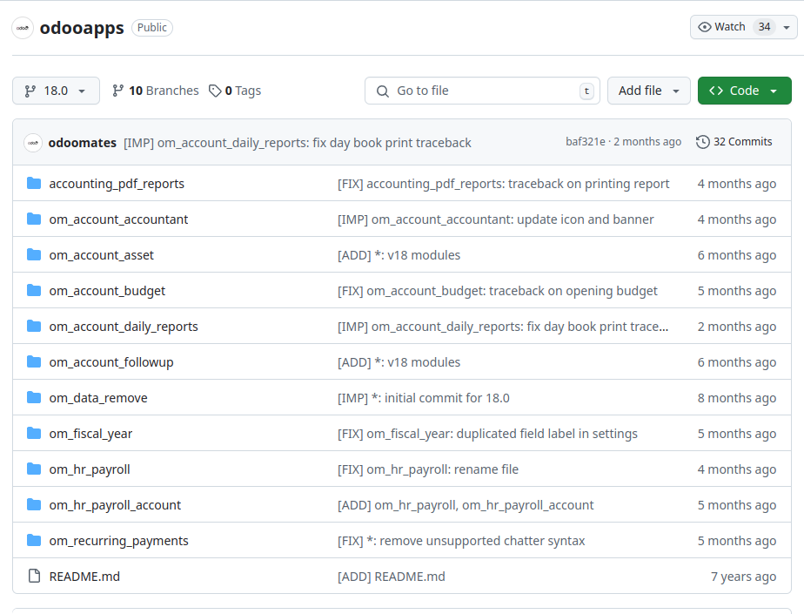Screen dimensions: 804x614
Task: Open latest commit message about day book print traceback
Action: 298,143
